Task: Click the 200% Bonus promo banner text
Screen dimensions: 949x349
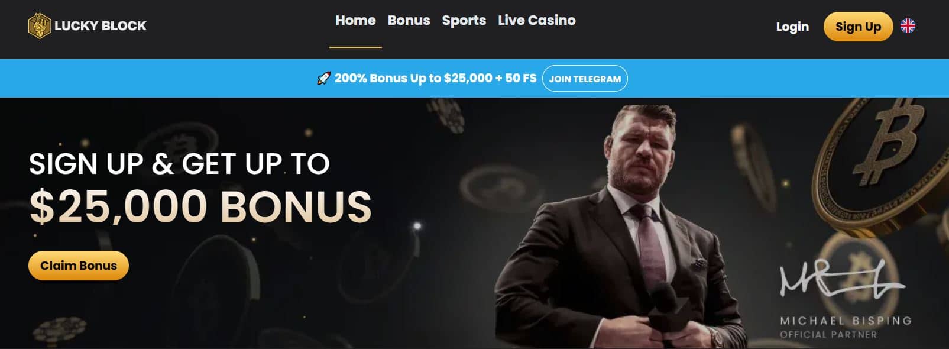Action: click(x=435, y=78)
